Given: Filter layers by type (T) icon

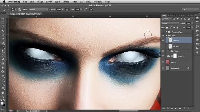Looking at the screenshot, I should pos(181,19).
